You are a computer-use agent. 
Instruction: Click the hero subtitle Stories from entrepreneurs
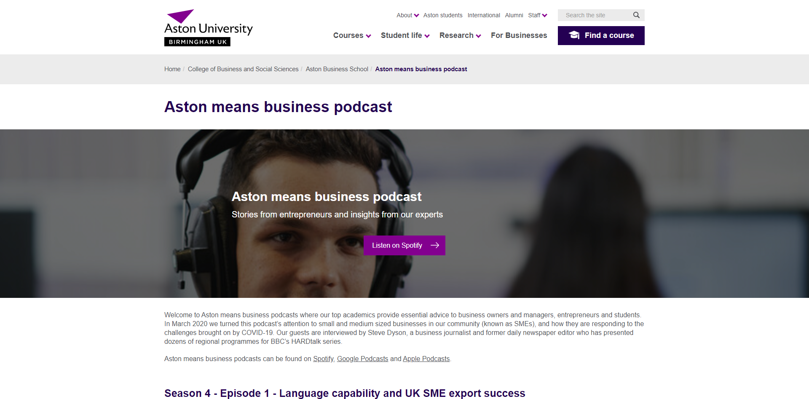(337, 214)
